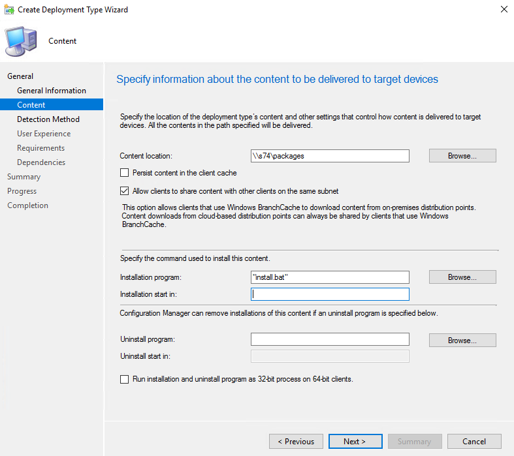This screenshot has height=456, width=514.
Task: Click the Content location text field
Action: point(330,156)
